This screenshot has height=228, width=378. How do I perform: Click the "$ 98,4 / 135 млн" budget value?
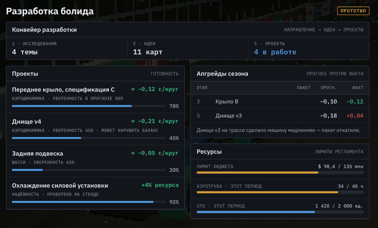341,166
